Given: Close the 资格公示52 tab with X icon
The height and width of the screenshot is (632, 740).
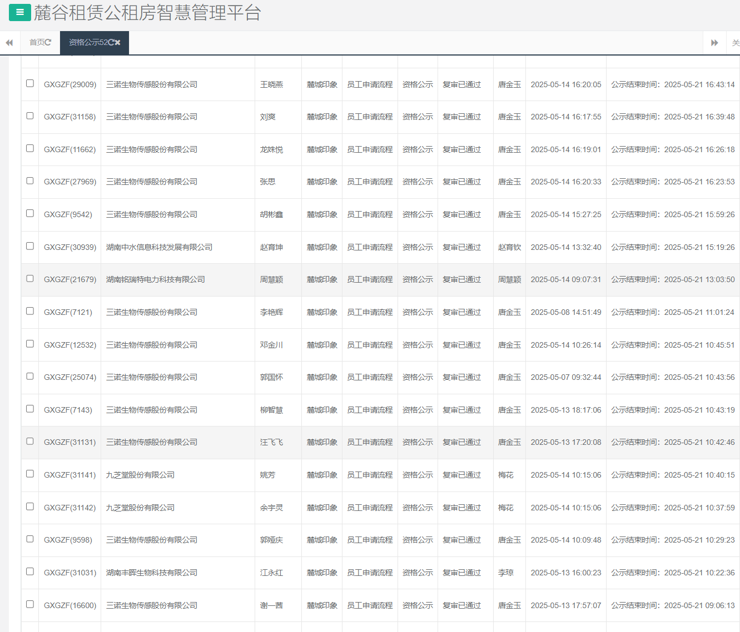Looking at the screenshot, I should click(117, 42).
